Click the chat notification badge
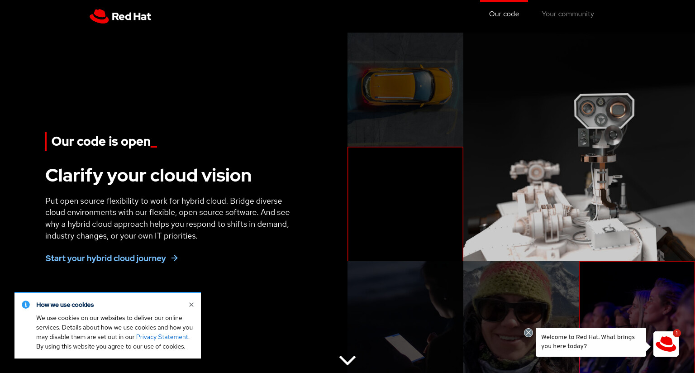 676,333
